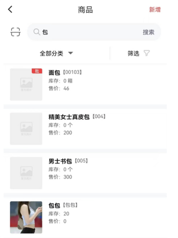
Task: Click the magnifier search icon
Action: (37, 32)
